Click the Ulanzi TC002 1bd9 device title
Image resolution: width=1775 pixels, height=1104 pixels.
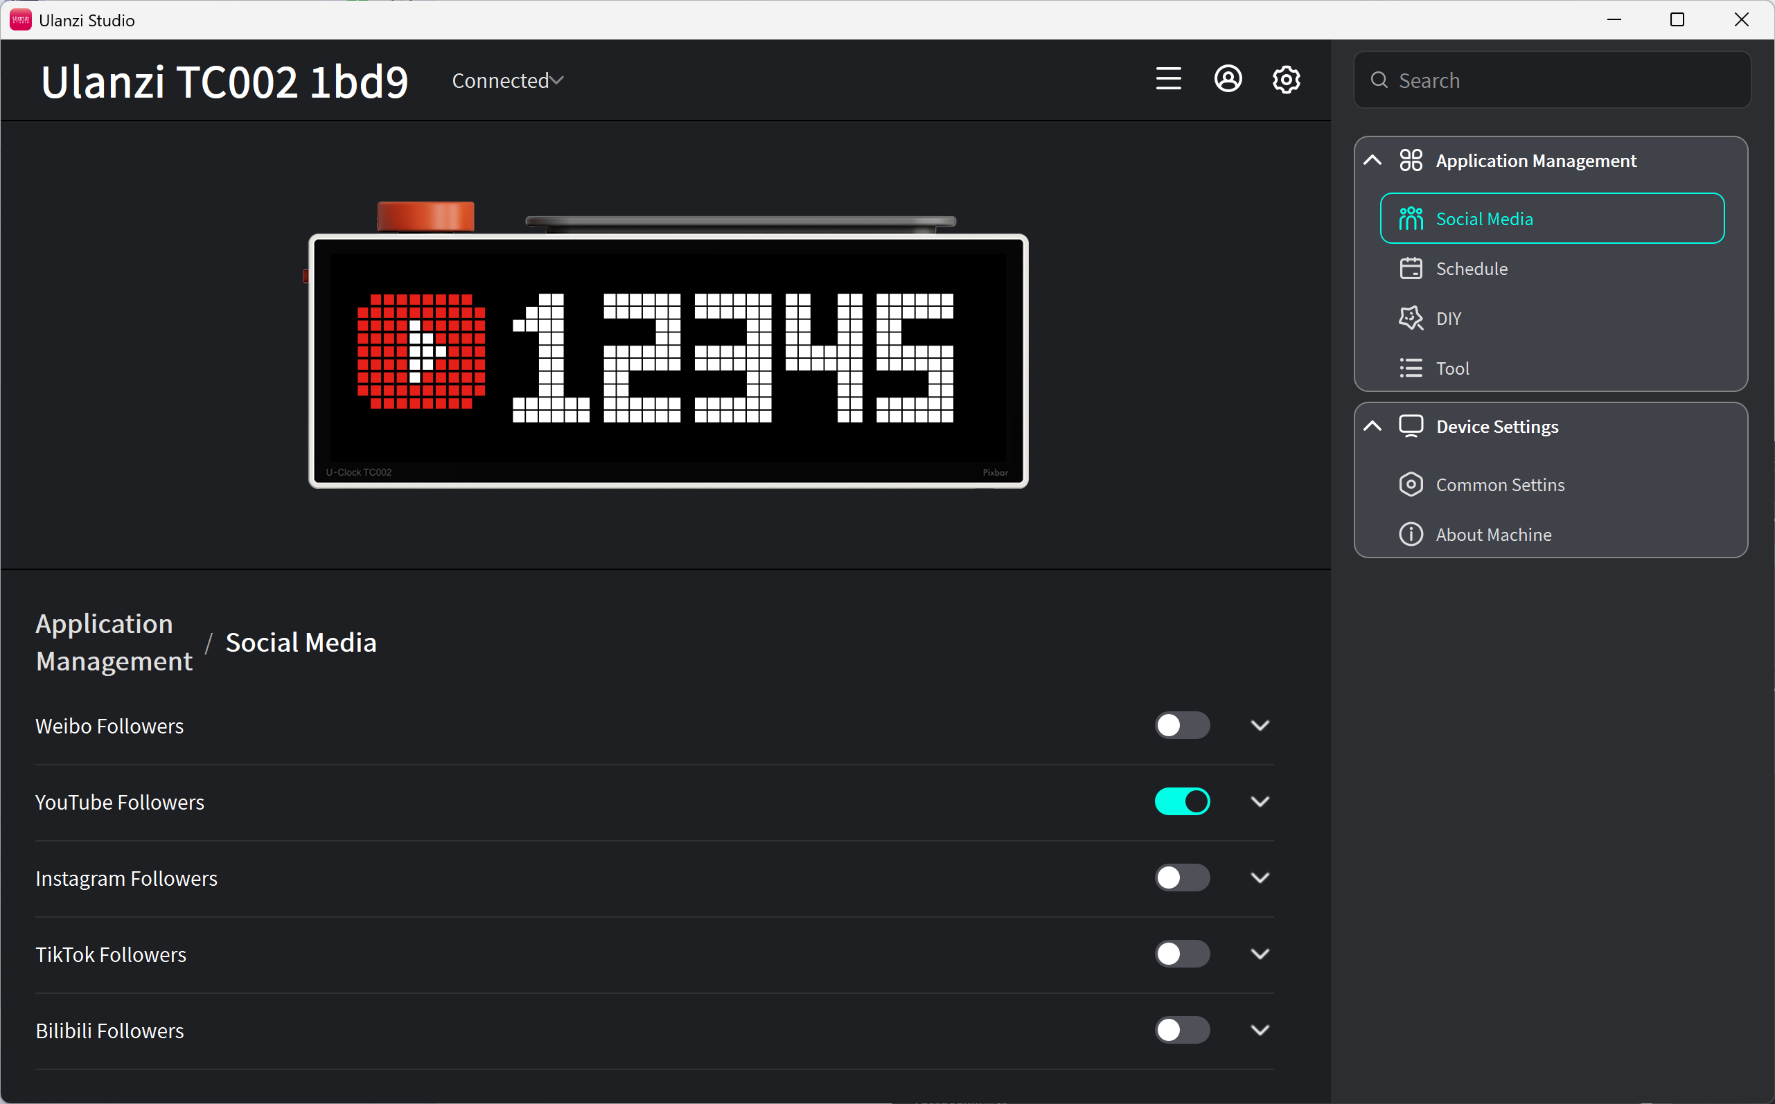tap(224, 80)
